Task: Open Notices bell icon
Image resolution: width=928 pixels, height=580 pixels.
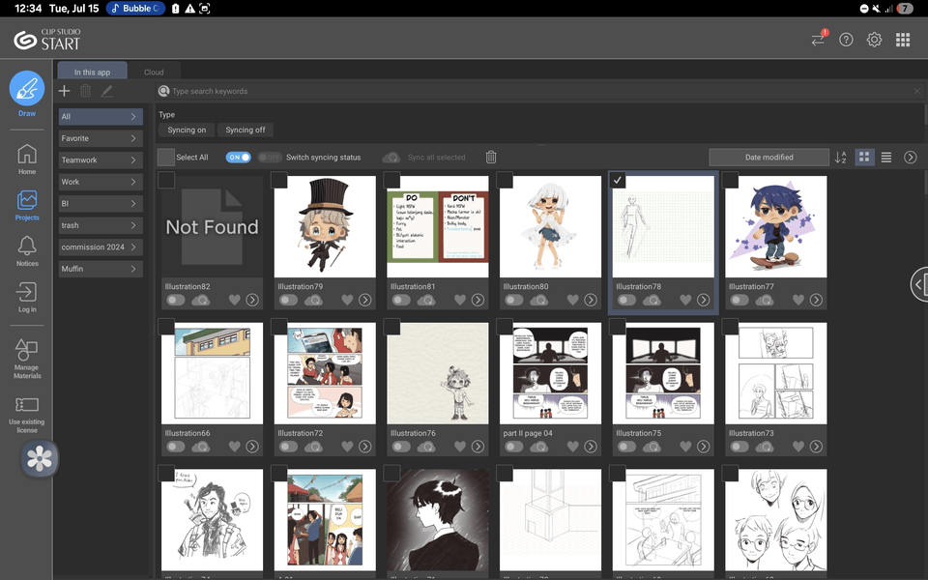Action: point(27,250)
